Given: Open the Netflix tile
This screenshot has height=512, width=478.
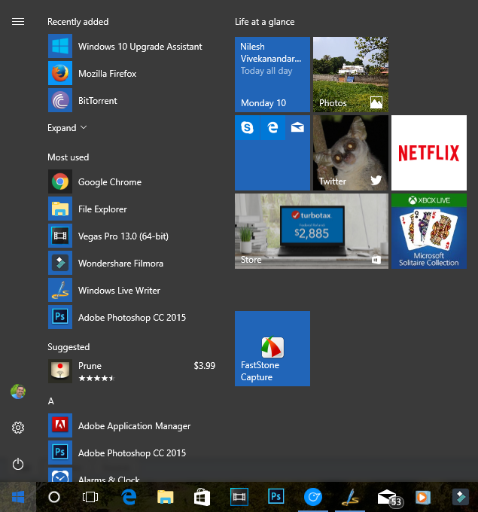Looking at the screenshot, I should tap(429, 153).
